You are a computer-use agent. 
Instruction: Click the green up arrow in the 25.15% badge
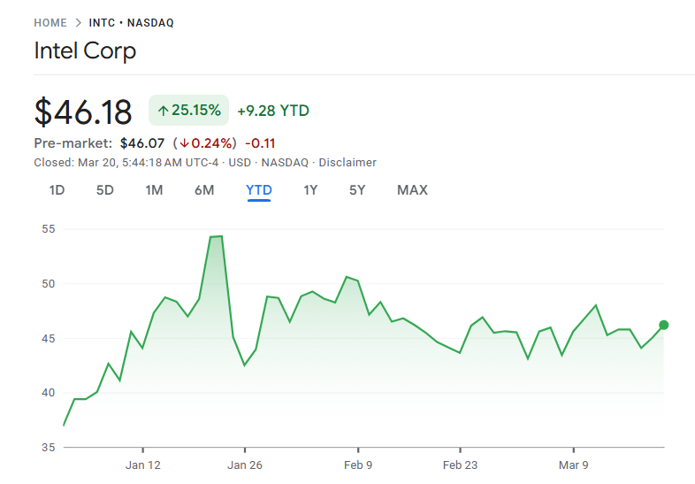(x=163, y=111)
